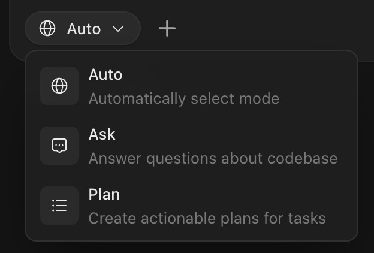Click the empty input area above the mode selector

[x=192, y=5]
